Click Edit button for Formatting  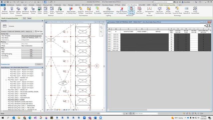point(32,56)
